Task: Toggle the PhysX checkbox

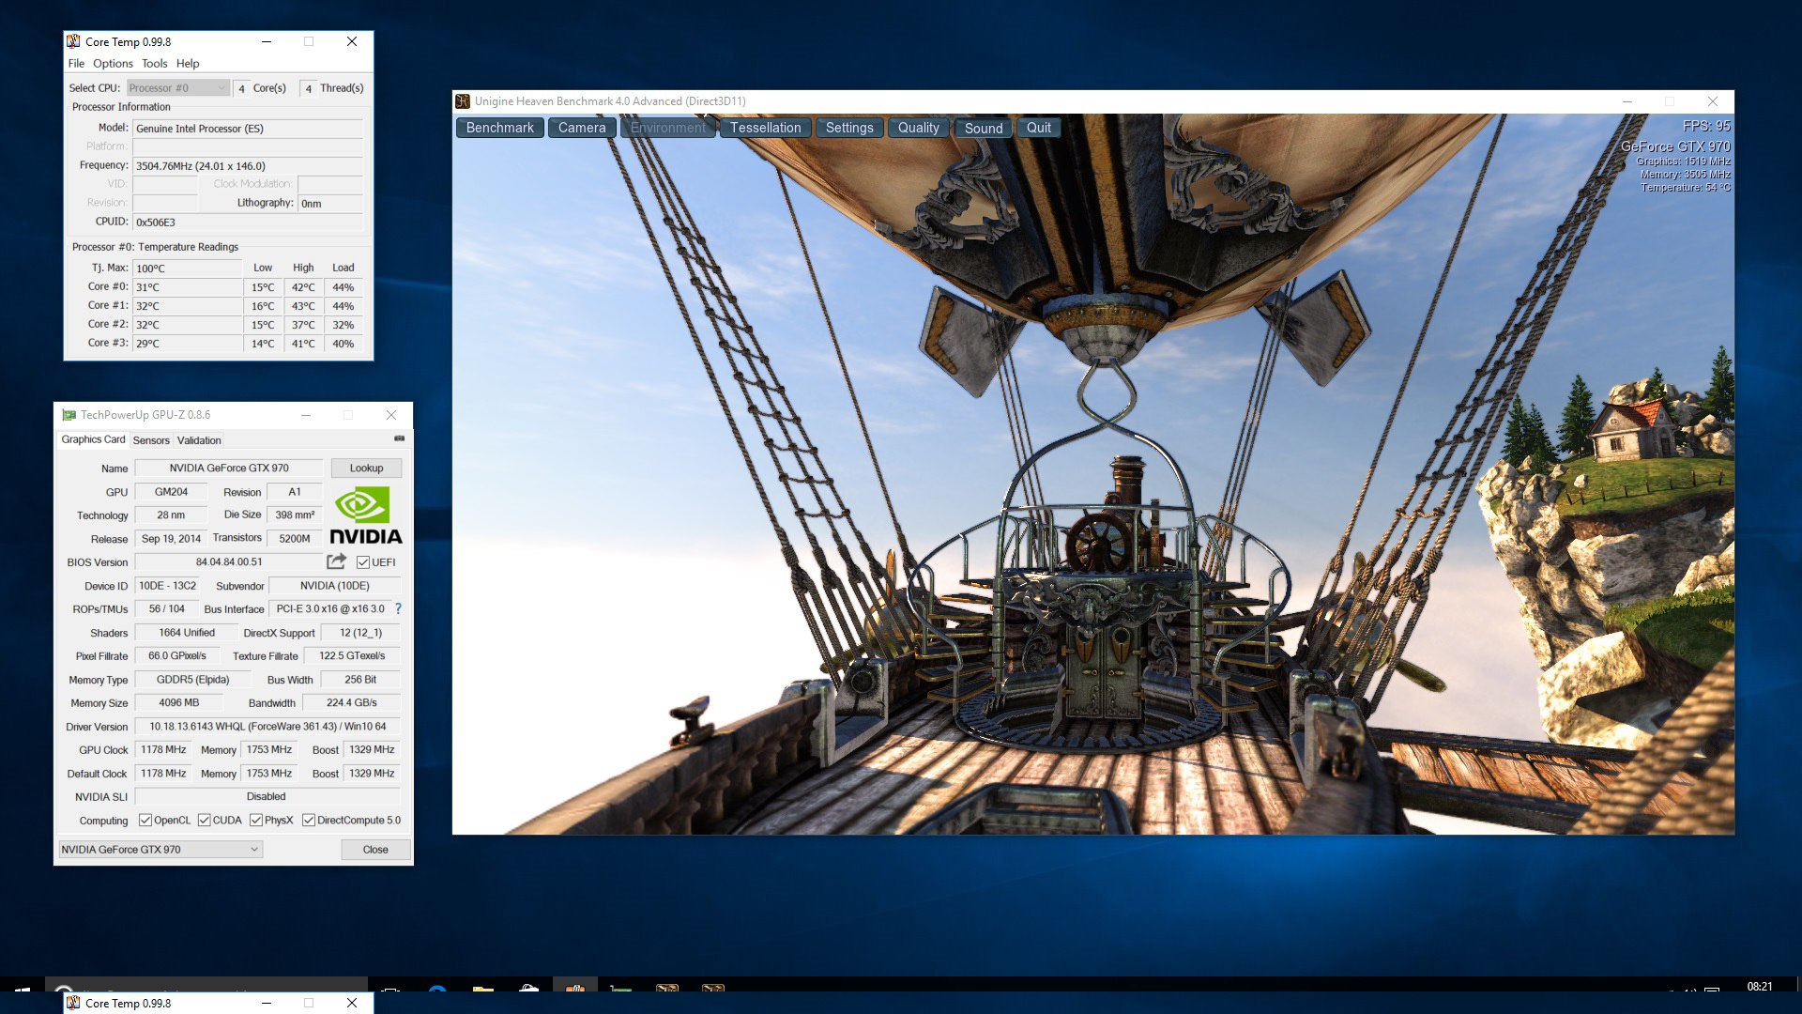Action: (256, 820)
